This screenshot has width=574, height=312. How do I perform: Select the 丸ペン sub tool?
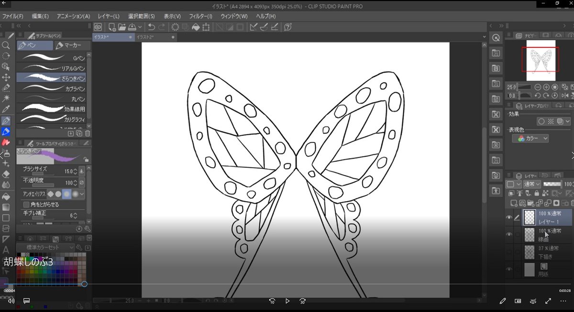(51, 98)
